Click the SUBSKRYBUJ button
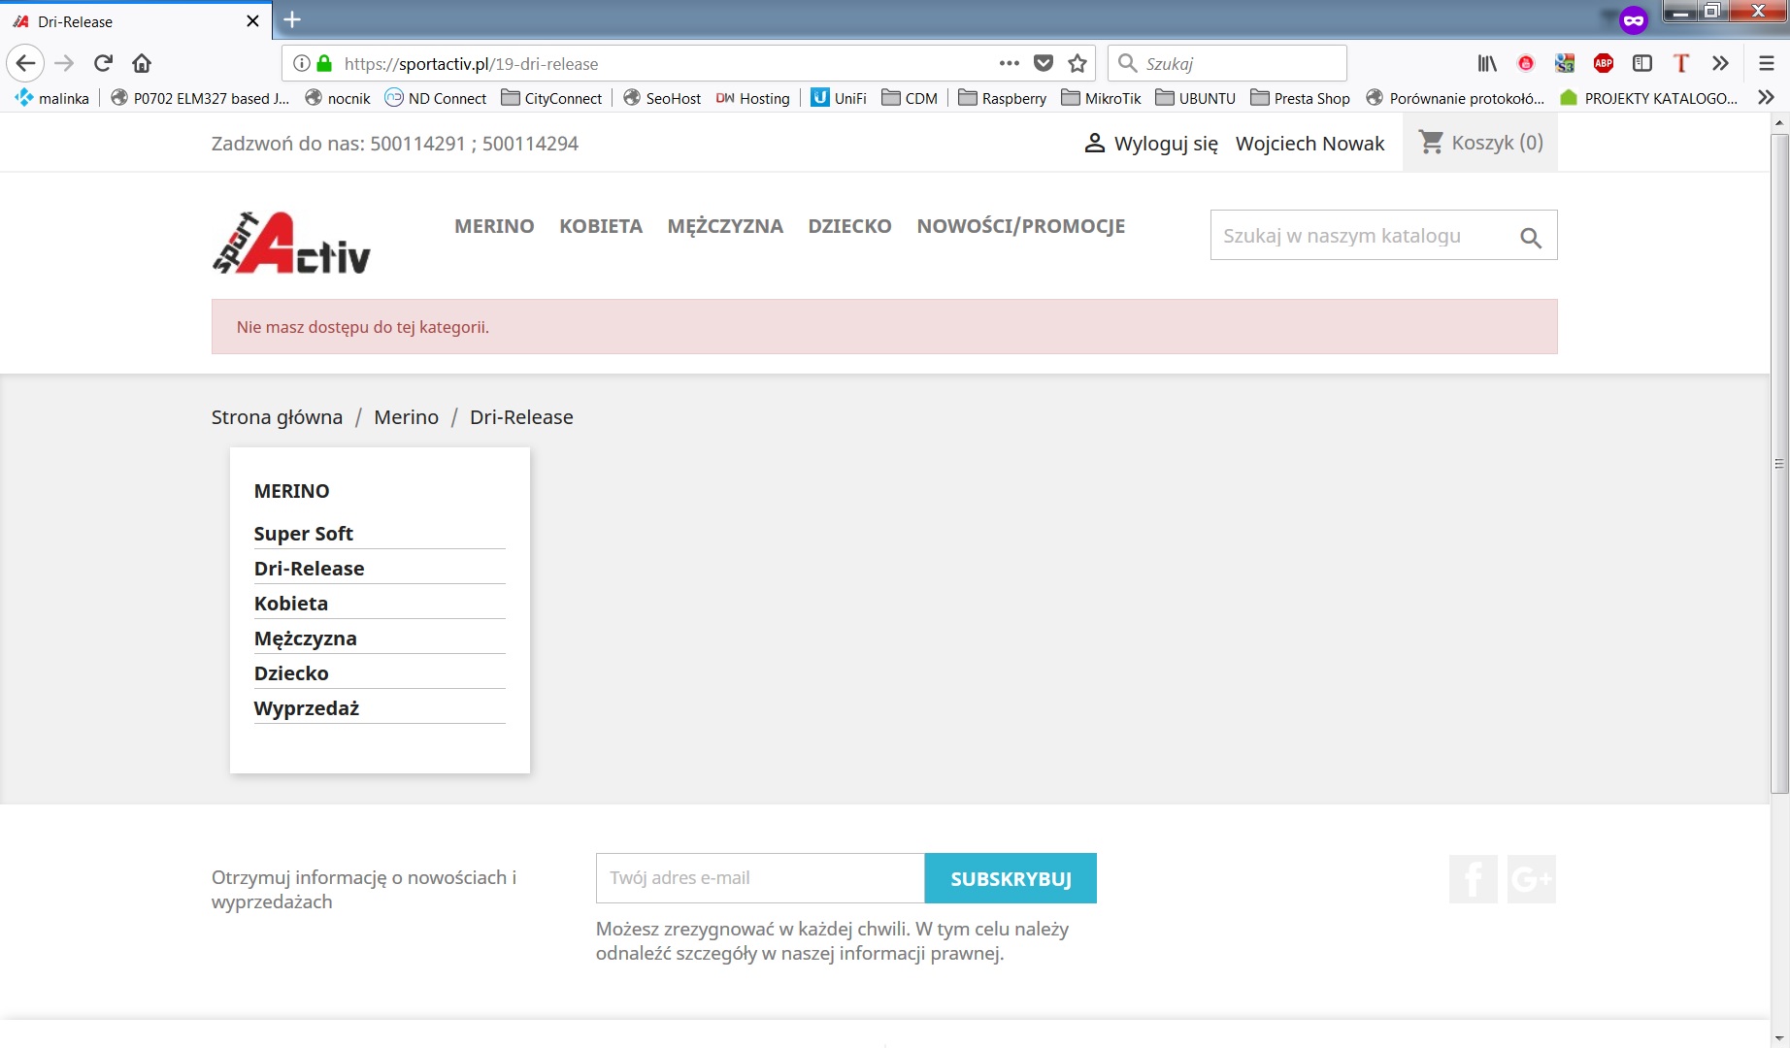This screenshot has width=1790, height=1048. point(1011,878)
